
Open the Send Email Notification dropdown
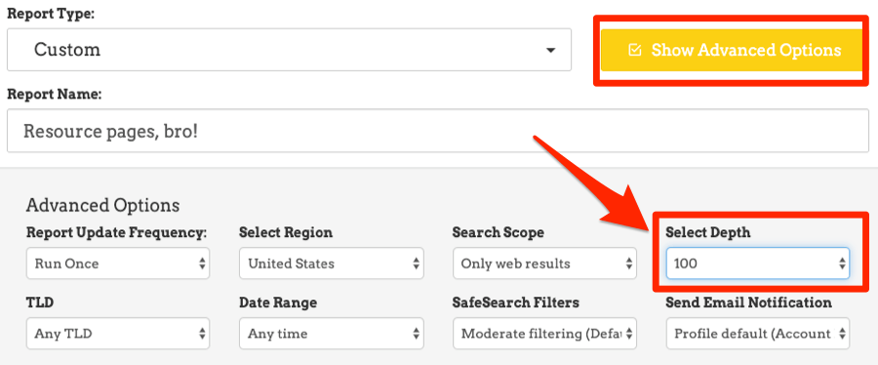click(758, 334)
